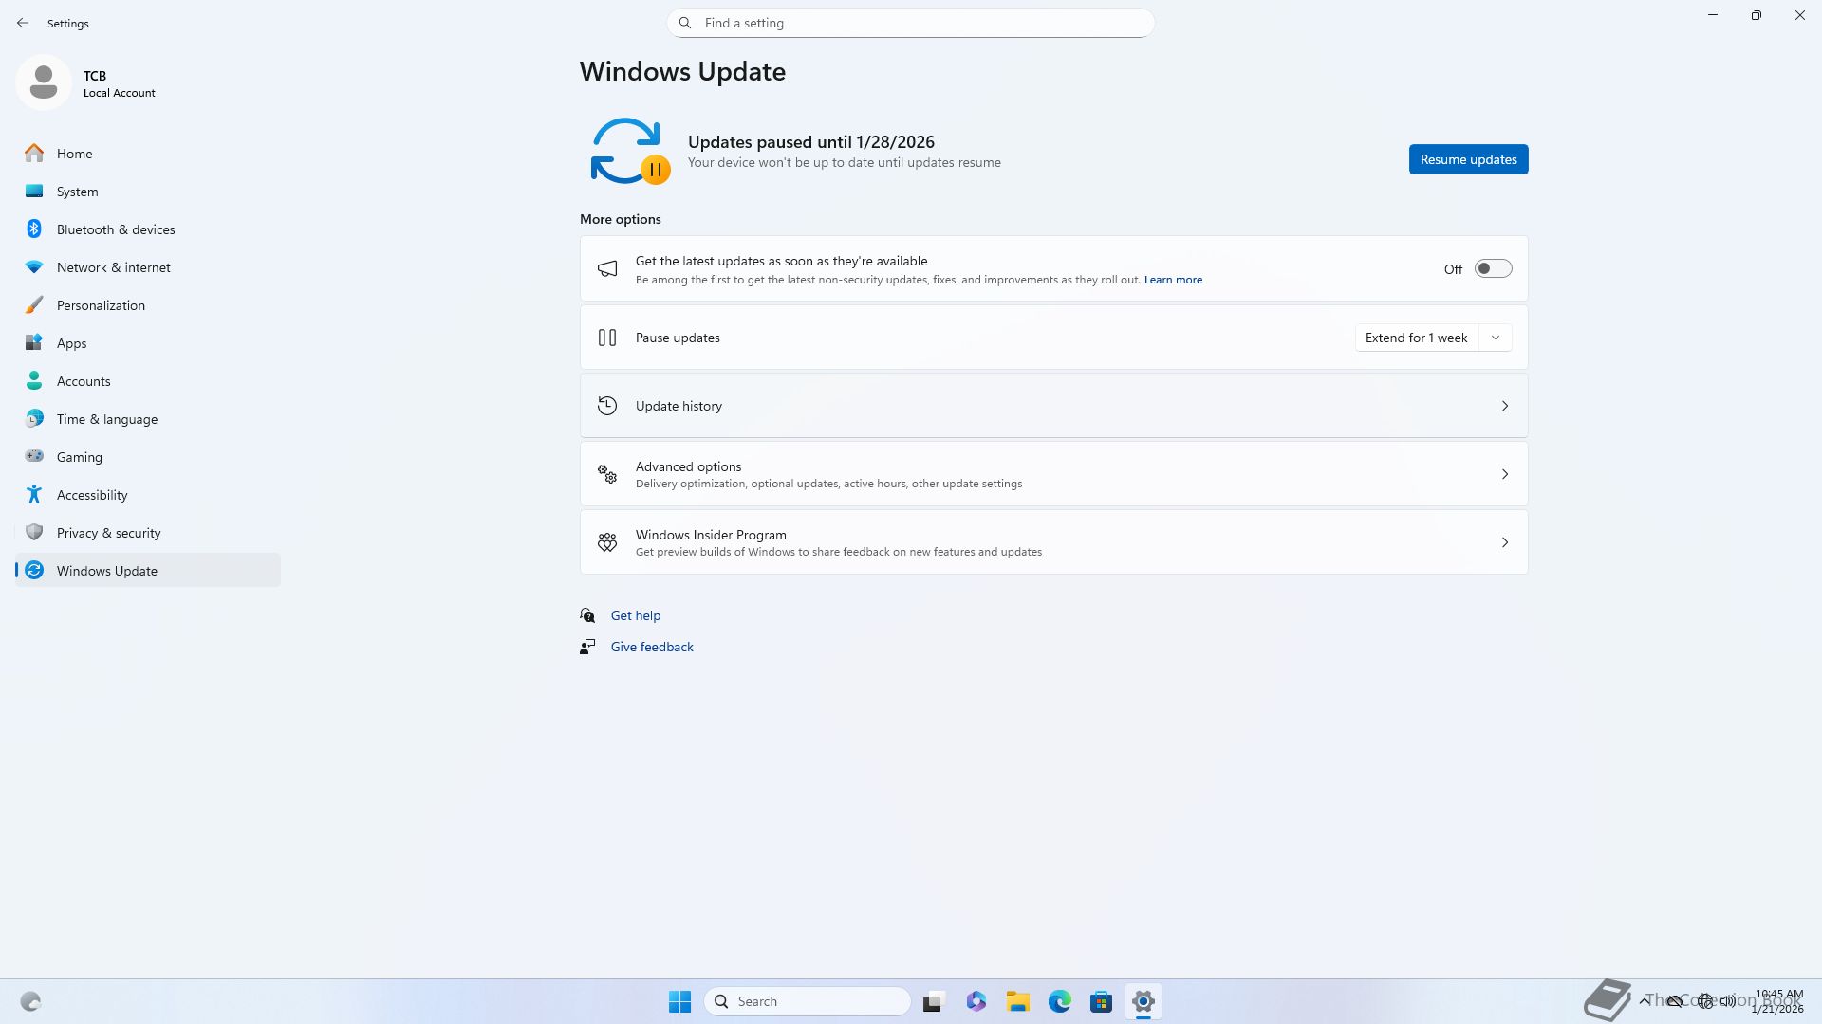Open the Update history row chevron
Image resolution: width=1822 pixels, height=1024 pixels.
point(1504,406)
